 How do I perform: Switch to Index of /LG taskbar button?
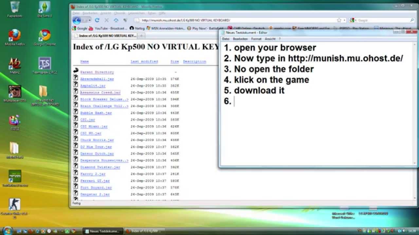point(145,231)
